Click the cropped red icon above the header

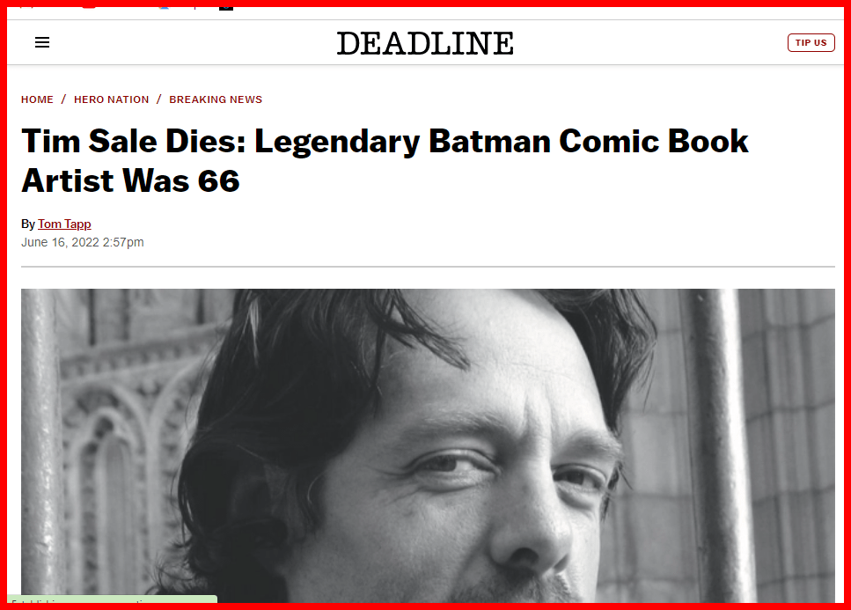[88, 5]
